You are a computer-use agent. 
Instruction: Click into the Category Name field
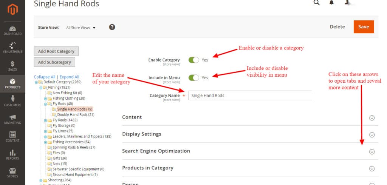pyautogui.click(x=250, y=96)
